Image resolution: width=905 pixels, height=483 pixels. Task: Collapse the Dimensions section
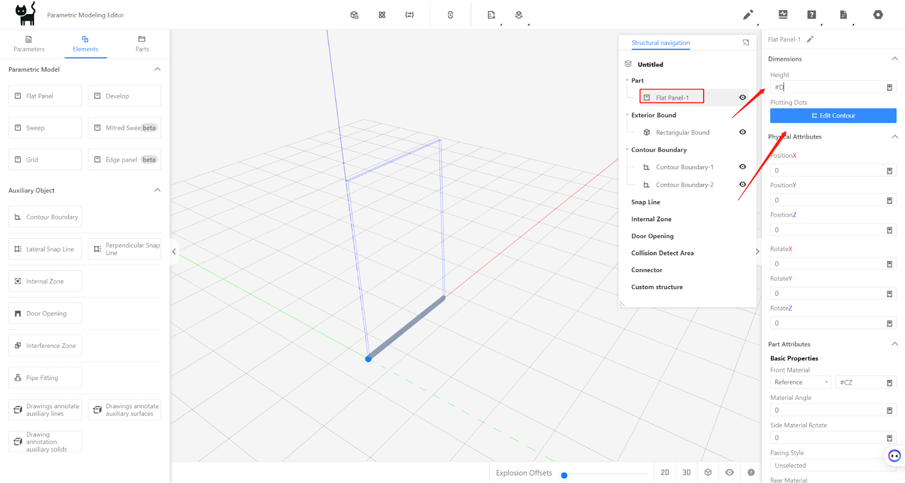point(894,59)
